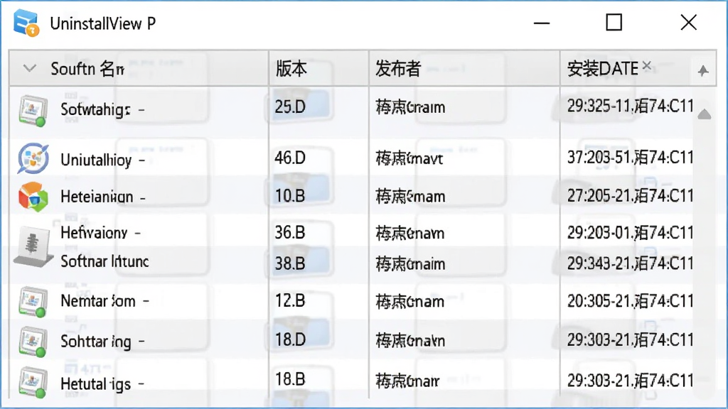Select the Hefvaiony entry name
Viewport: 728px width, 409px height.
(94, 232)
